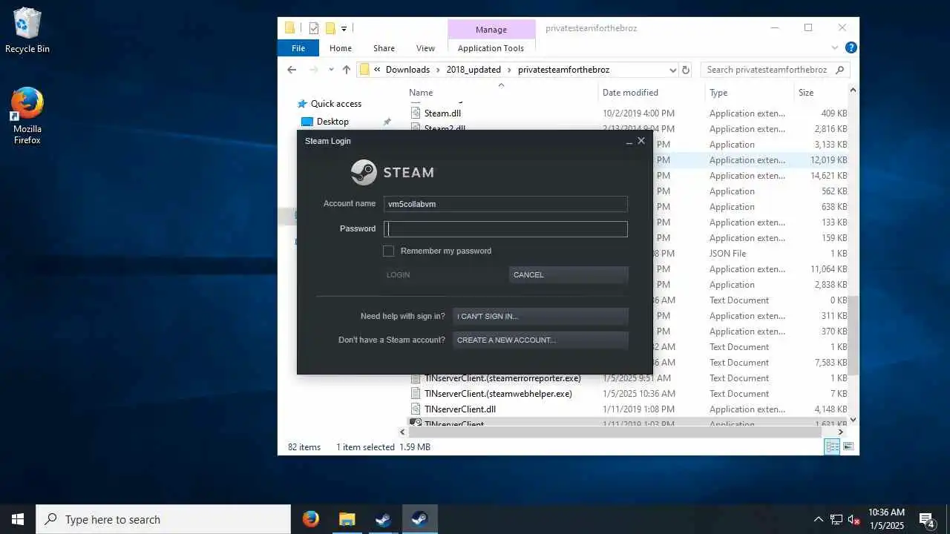Click the search magnifier in Explorer search box

[839, 70]
